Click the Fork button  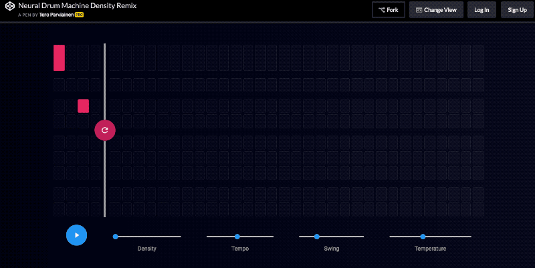[x=388, y=10]
